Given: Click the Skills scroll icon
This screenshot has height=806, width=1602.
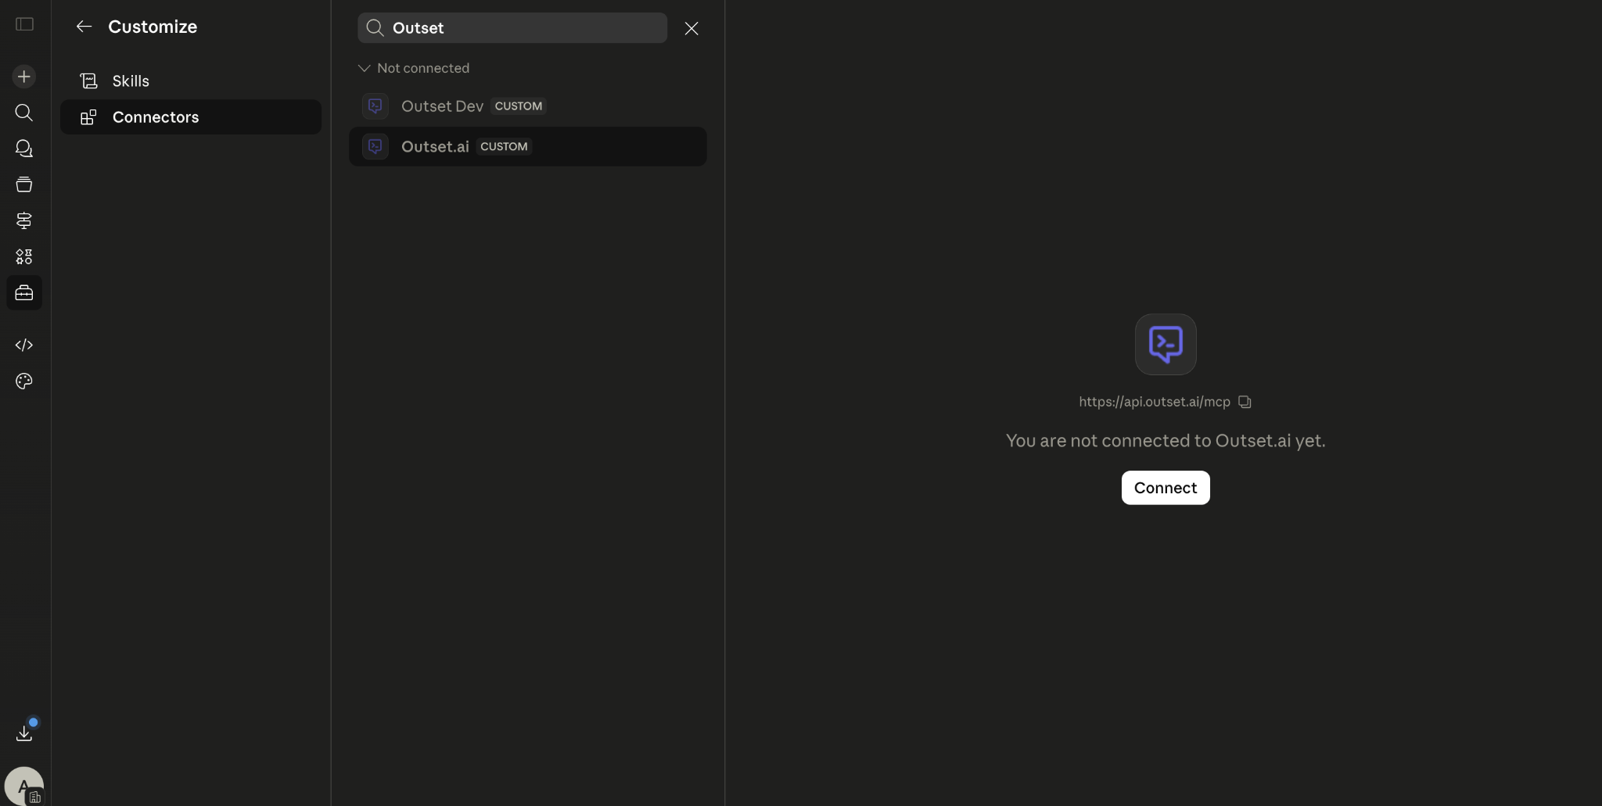Looking at the screenshot, I should [x=88, y=81].
